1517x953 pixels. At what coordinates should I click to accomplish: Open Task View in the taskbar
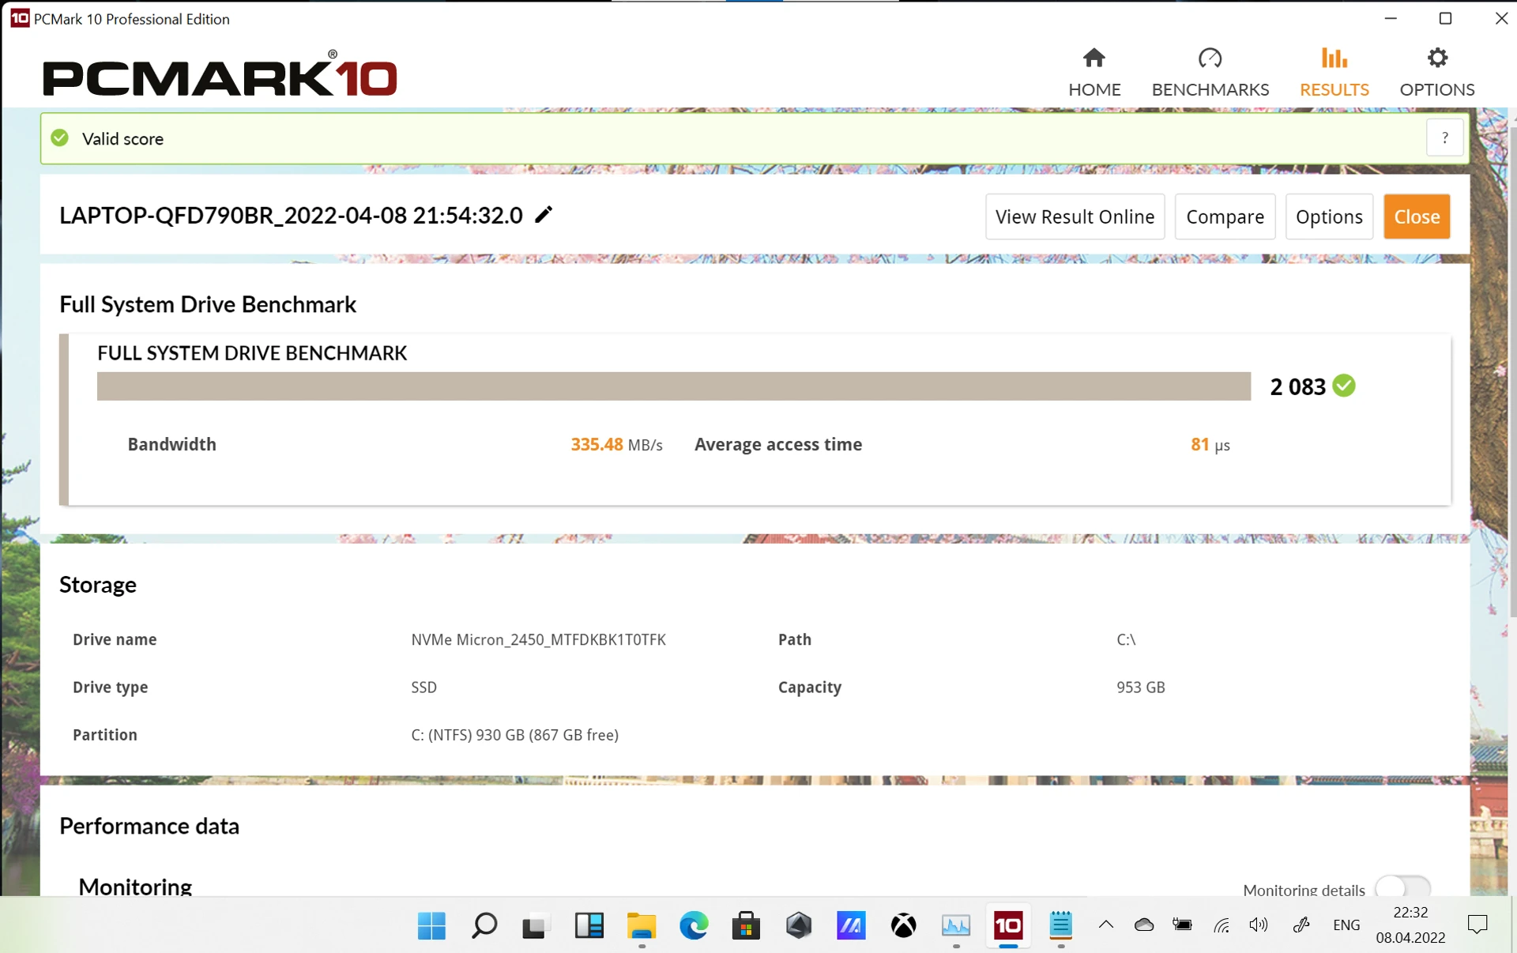point(536,925)
